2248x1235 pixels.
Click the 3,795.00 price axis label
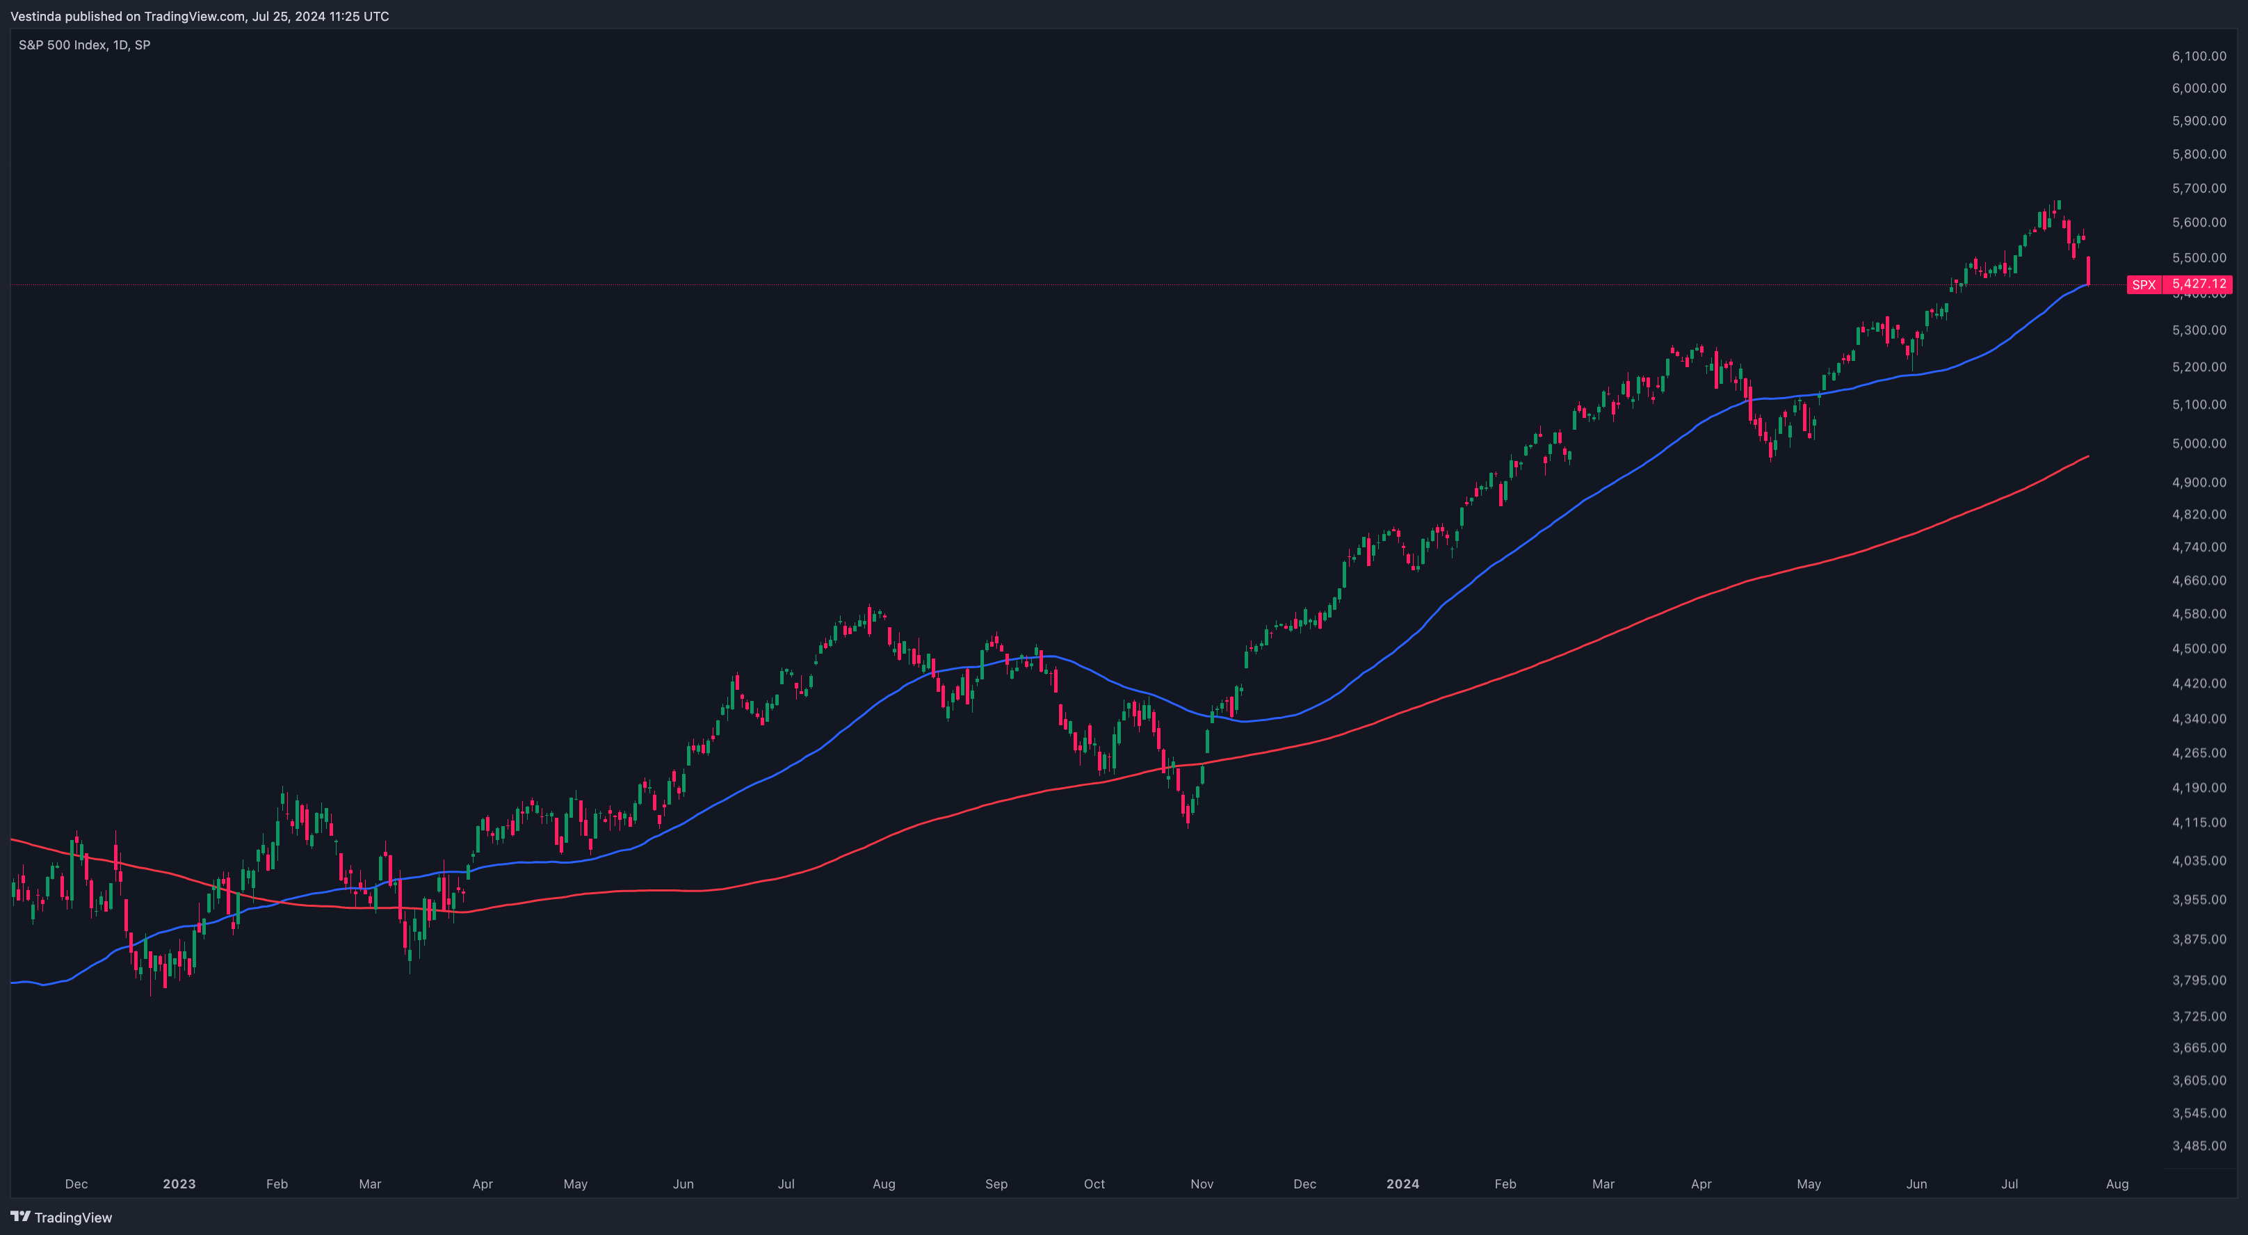coord(2198,980)
